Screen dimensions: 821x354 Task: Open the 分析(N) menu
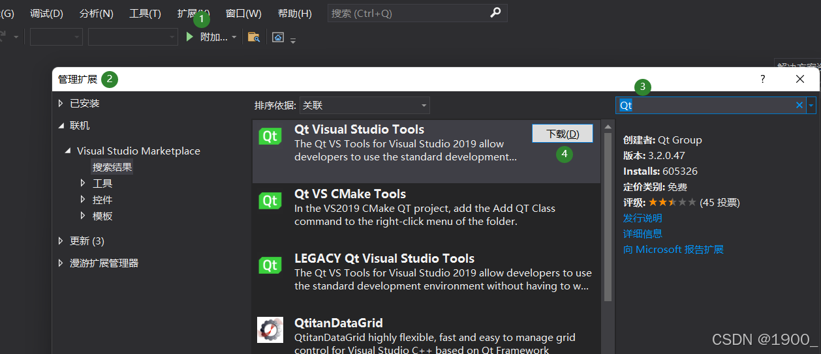tap(96, 13)
